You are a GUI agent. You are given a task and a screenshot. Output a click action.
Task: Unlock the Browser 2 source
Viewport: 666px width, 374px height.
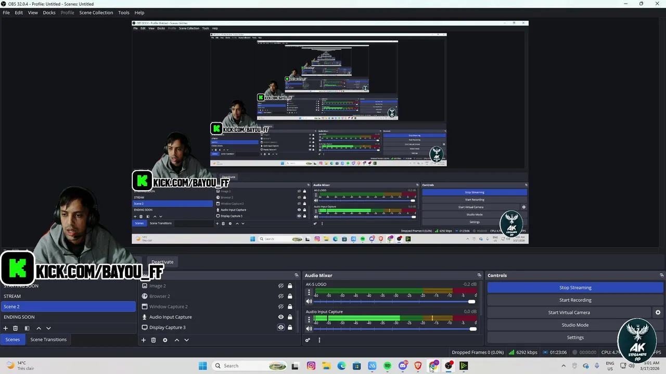(x=290, y=296)
